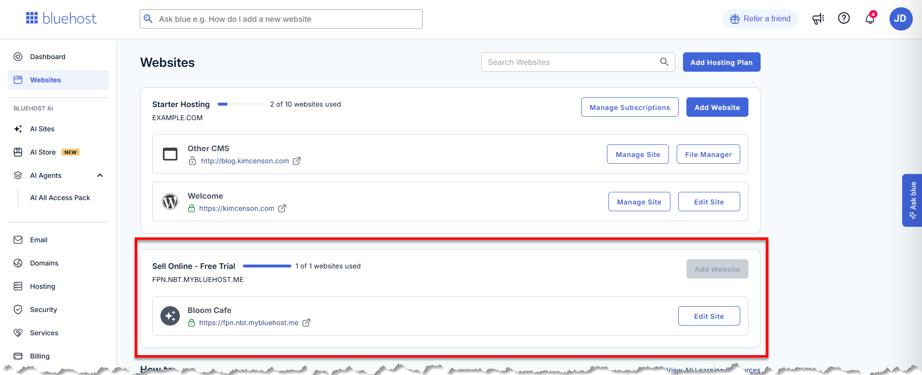Viewport: 922px width, 375px height.
Task: Click the Websites window icon in sidebar
Action: pos(18,80)
